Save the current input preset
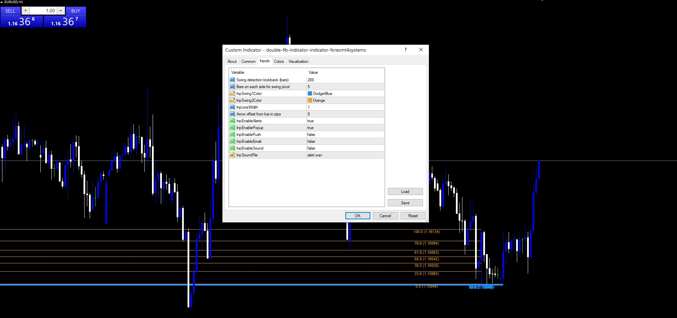This screenshot has height=318, width=677. pyautogui.click(x=405, y=203)
